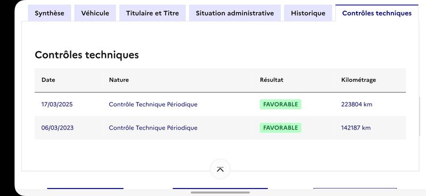Click the Nature column header

[119, 80]
